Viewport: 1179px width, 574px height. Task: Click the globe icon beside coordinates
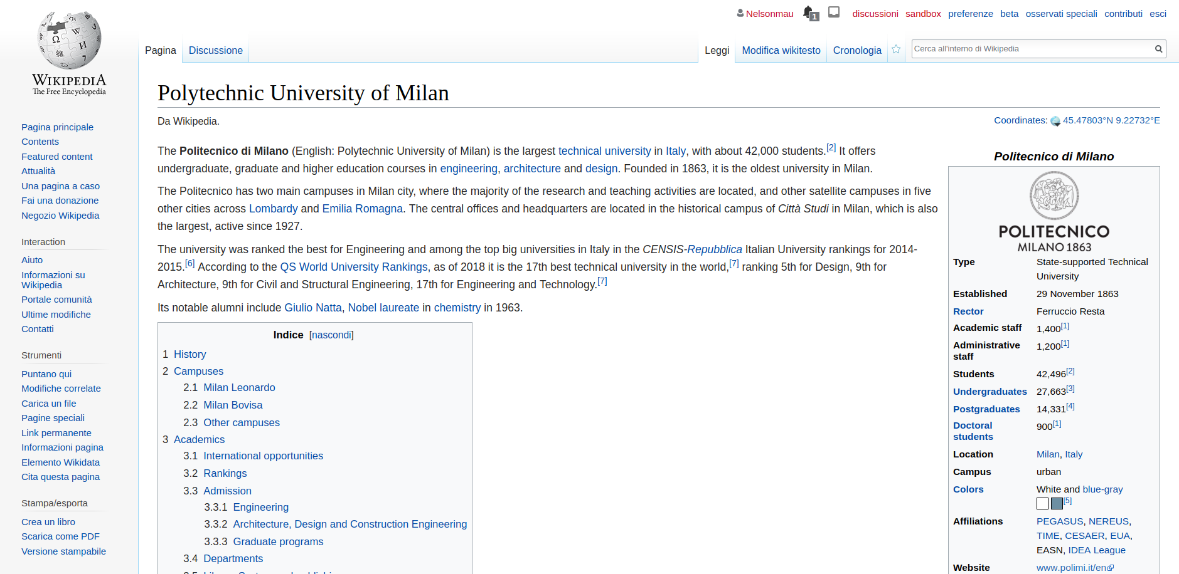point(1055,121)
